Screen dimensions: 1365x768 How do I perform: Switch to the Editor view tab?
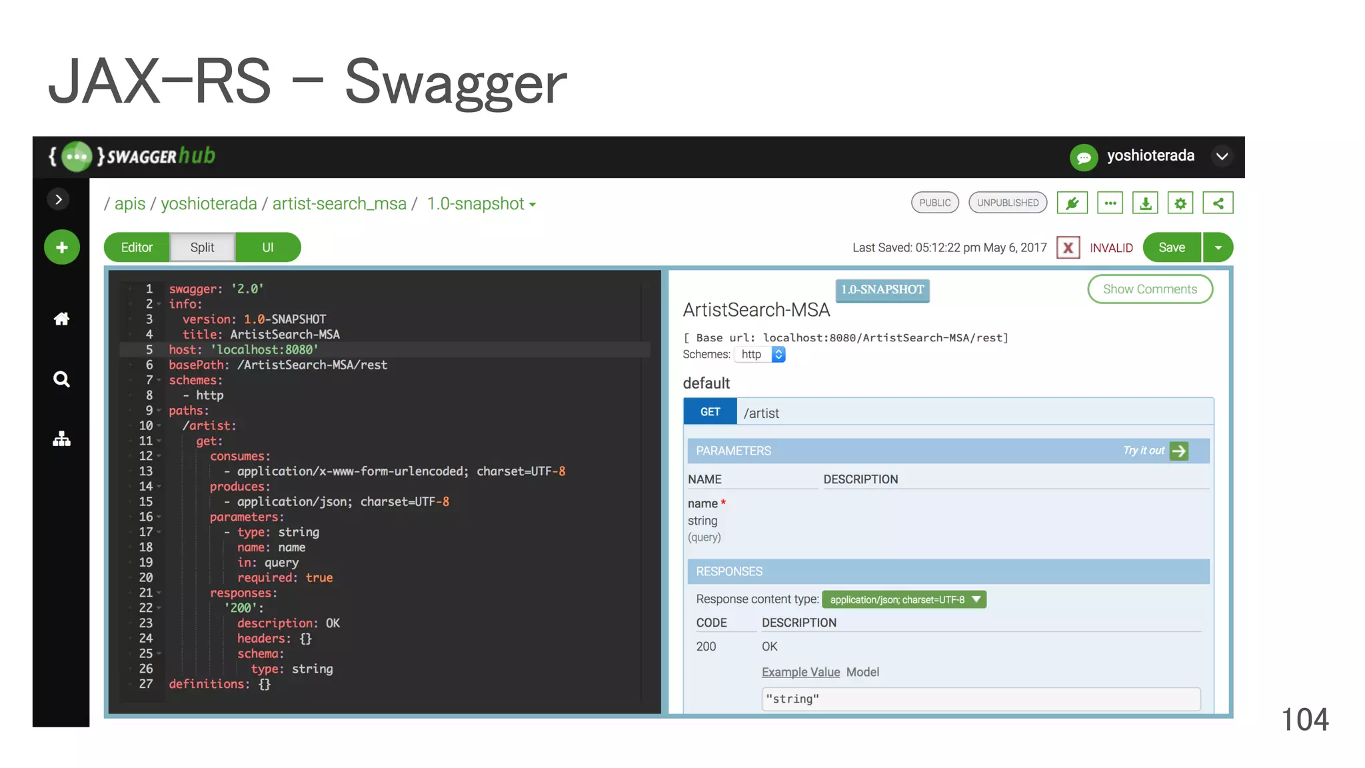coord(137,247)
